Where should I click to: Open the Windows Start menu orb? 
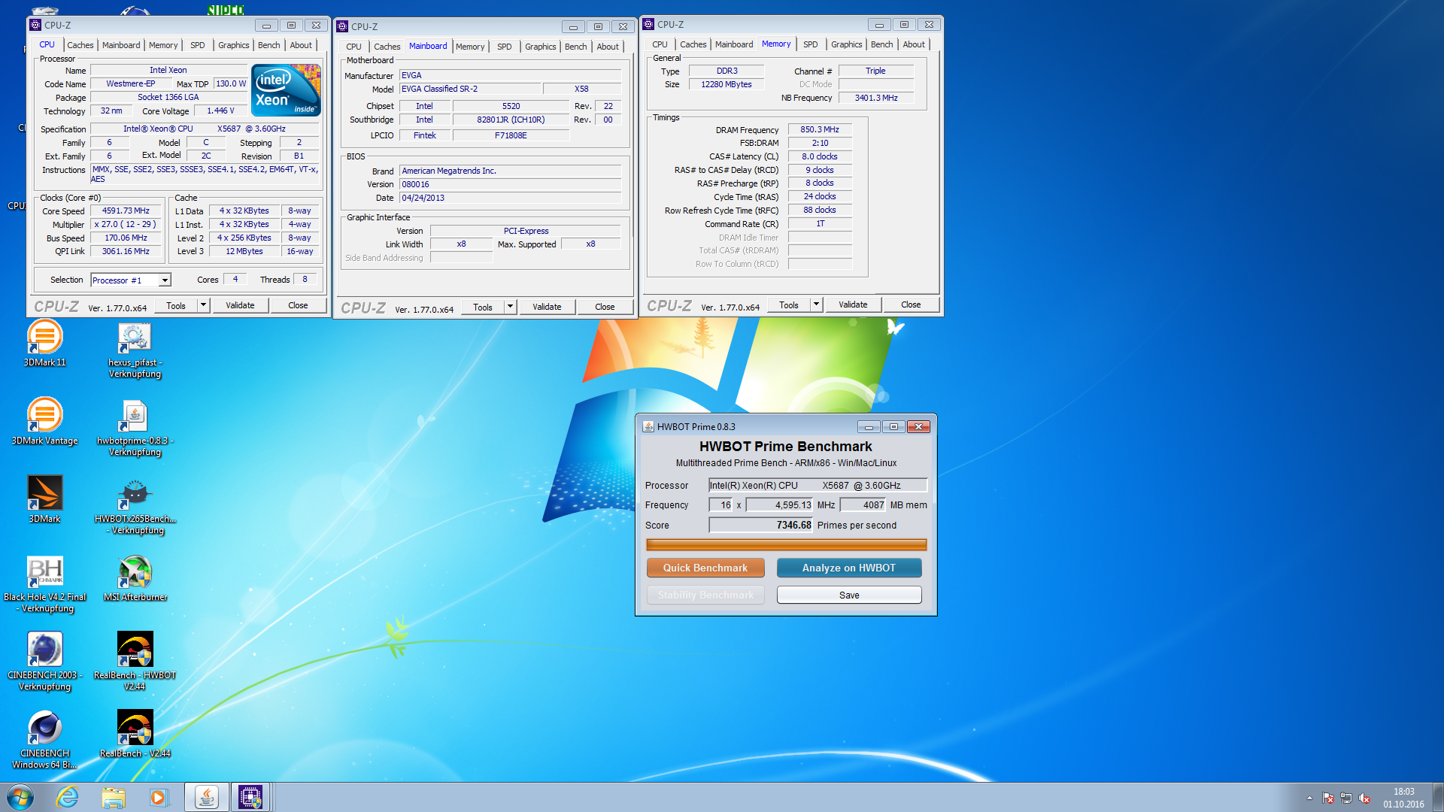pyautogui.click(x=20, y=797)
